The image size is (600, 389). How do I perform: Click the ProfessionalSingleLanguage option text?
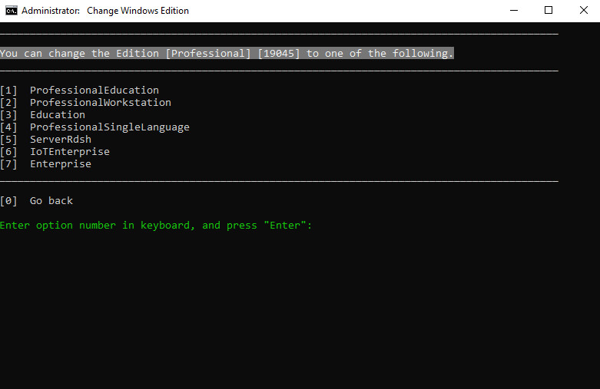(x=109, y=127)
